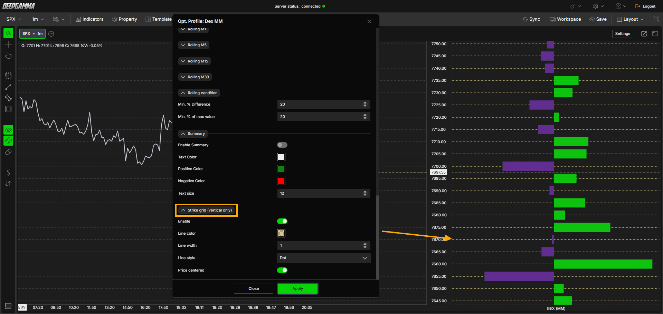Select the hand pan tool
This screenshot has height=314, width=663.
pos(8,55)
